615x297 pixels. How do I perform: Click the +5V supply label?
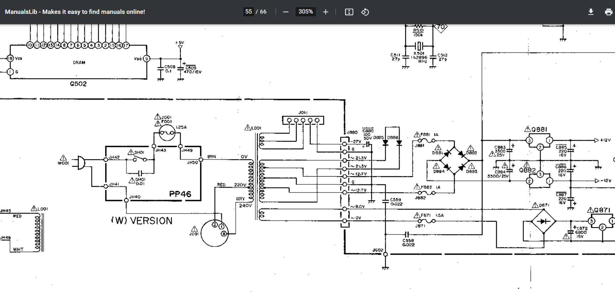click(179, 43)
